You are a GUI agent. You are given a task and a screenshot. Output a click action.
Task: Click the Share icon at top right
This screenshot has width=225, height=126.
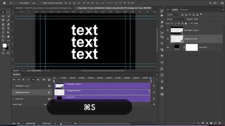(x=222, y=3)
